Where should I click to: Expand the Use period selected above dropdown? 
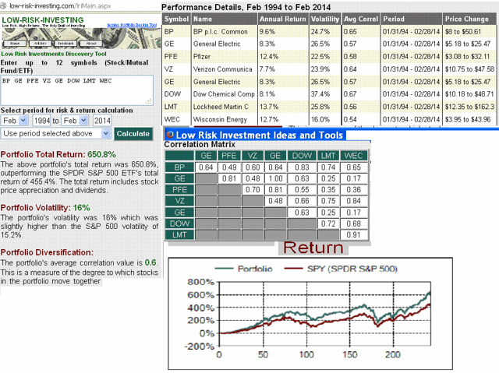coord(55,133)
